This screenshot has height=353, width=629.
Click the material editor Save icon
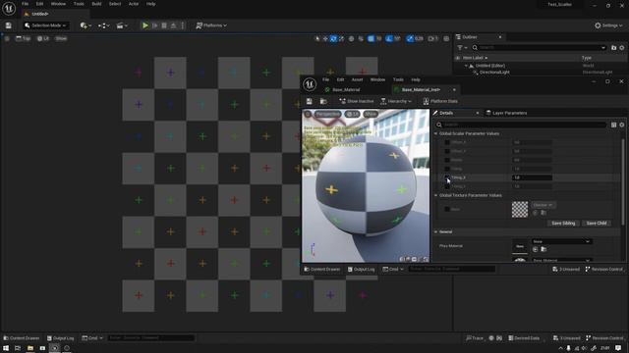pyautogui.click(x=309, y=102)
